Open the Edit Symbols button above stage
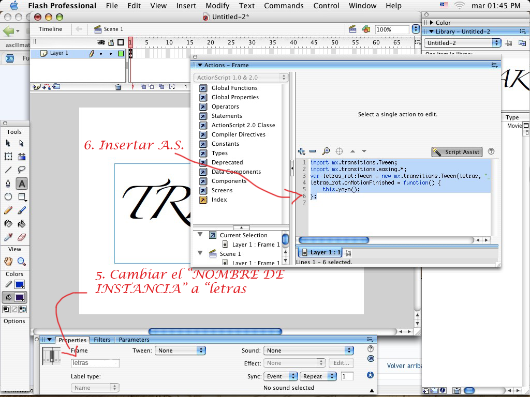Screen dimensions: 530x397 click(366, 29)
